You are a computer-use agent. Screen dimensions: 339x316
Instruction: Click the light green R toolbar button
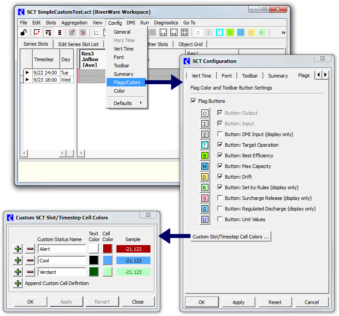tap(262, 33)
